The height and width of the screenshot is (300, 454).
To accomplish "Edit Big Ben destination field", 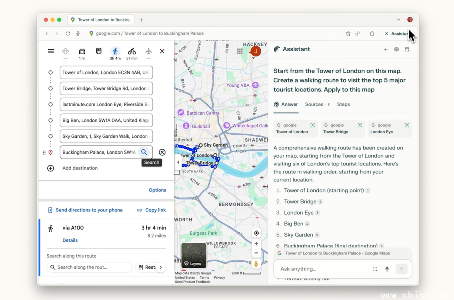I will [106, 120].
